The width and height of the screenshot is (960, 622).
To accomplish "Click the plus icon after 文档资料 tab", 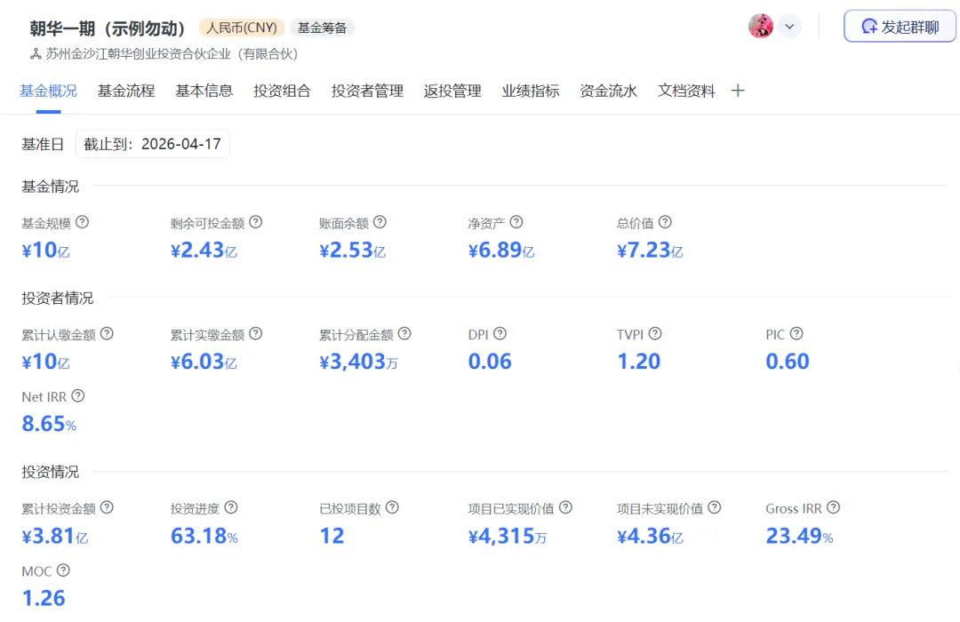I will click(x=738, y=90).
